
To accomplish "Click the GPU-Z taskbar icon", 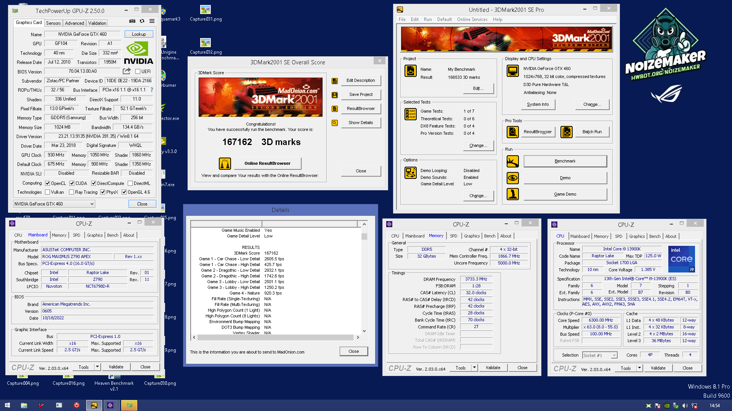I will pos(129,405).
